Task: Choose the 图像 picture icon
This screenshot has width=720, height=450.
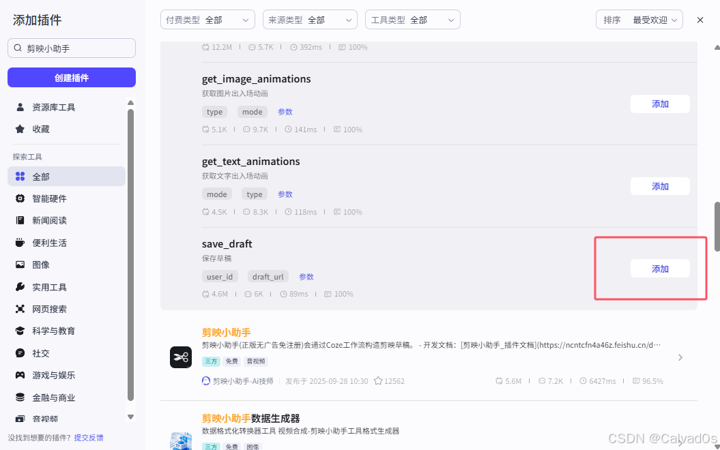Action: (x=20, y=265)
